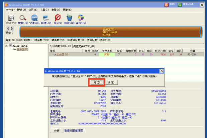Image resolution: width=207 pixels, height=138 pixels.
Task: Switch to Browse Files (浏览文件) tab
Action: coord(84,46)
